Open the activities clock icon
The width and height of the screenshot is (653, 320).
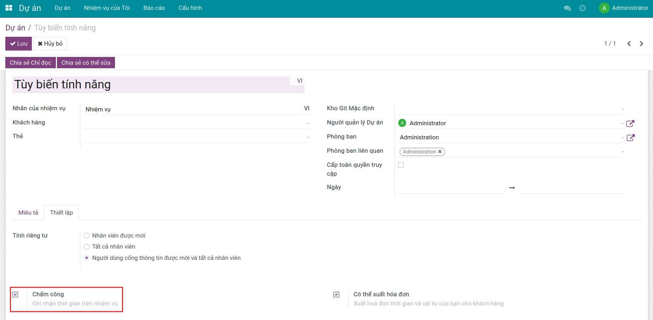tap(582, 8)
